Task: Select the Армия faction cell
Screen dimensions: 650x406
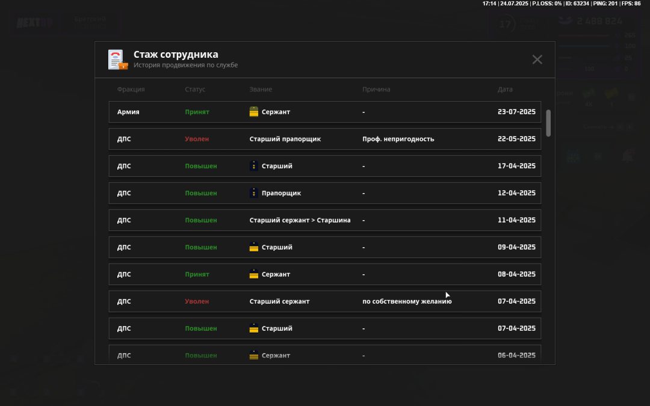Action: tap(128, 112)
